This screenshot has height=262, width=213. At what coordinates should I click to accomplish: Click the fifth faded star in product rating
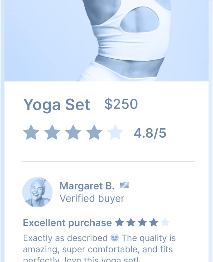click(x=115, y=132)
